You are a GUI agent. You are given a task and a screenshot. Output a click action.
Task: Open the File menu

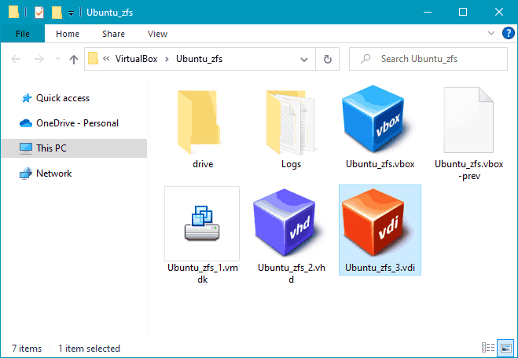click(x=23, y=34)
